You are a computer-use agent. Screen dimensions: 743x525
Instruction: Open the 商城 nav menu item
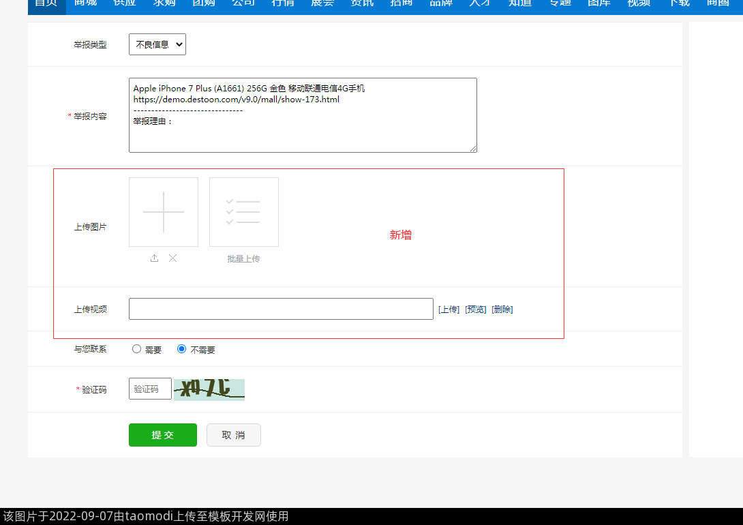coord(85,3)
